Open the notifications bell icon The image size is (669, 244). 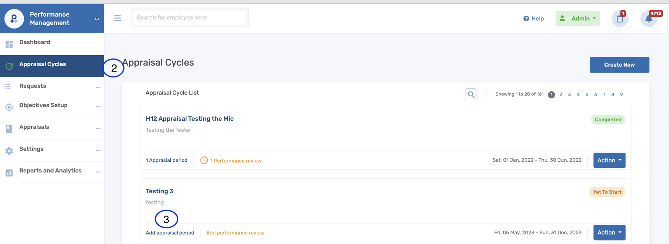click(648, 19)
